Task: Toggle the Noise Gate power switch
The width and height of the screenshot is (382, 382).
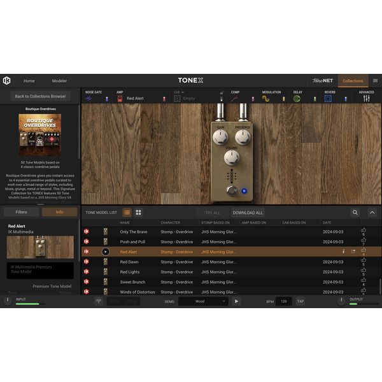Action: click(107, 99)
